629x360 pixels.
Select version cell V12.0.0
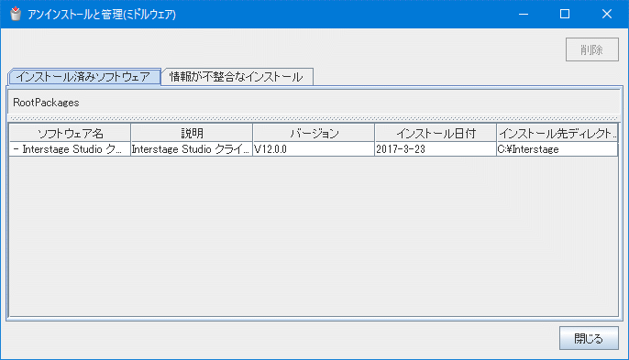click(x=314, y=149)
